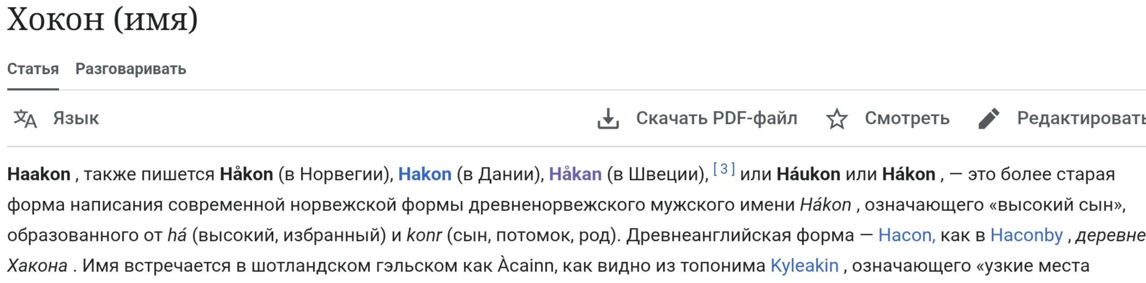The width and height of the screenshot is (1146, 283).
Task: Click the pencil edit icon
Action: click(988, 118)
